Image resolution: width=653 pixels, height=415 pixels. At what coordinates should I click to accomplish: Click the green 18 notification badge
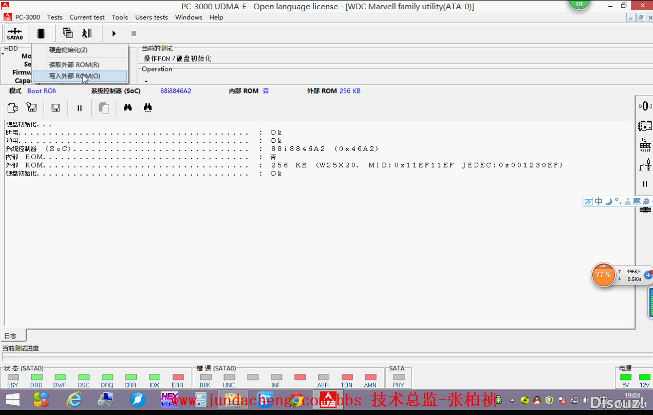coord(579,4)
